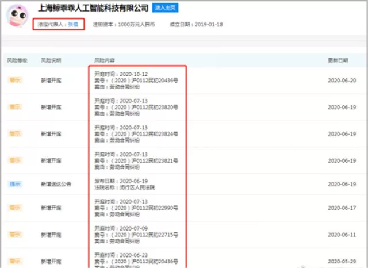The height and width of the screenshot is (268, 368).
Task: Click the company logo avatar
Action: coord(17,16)
